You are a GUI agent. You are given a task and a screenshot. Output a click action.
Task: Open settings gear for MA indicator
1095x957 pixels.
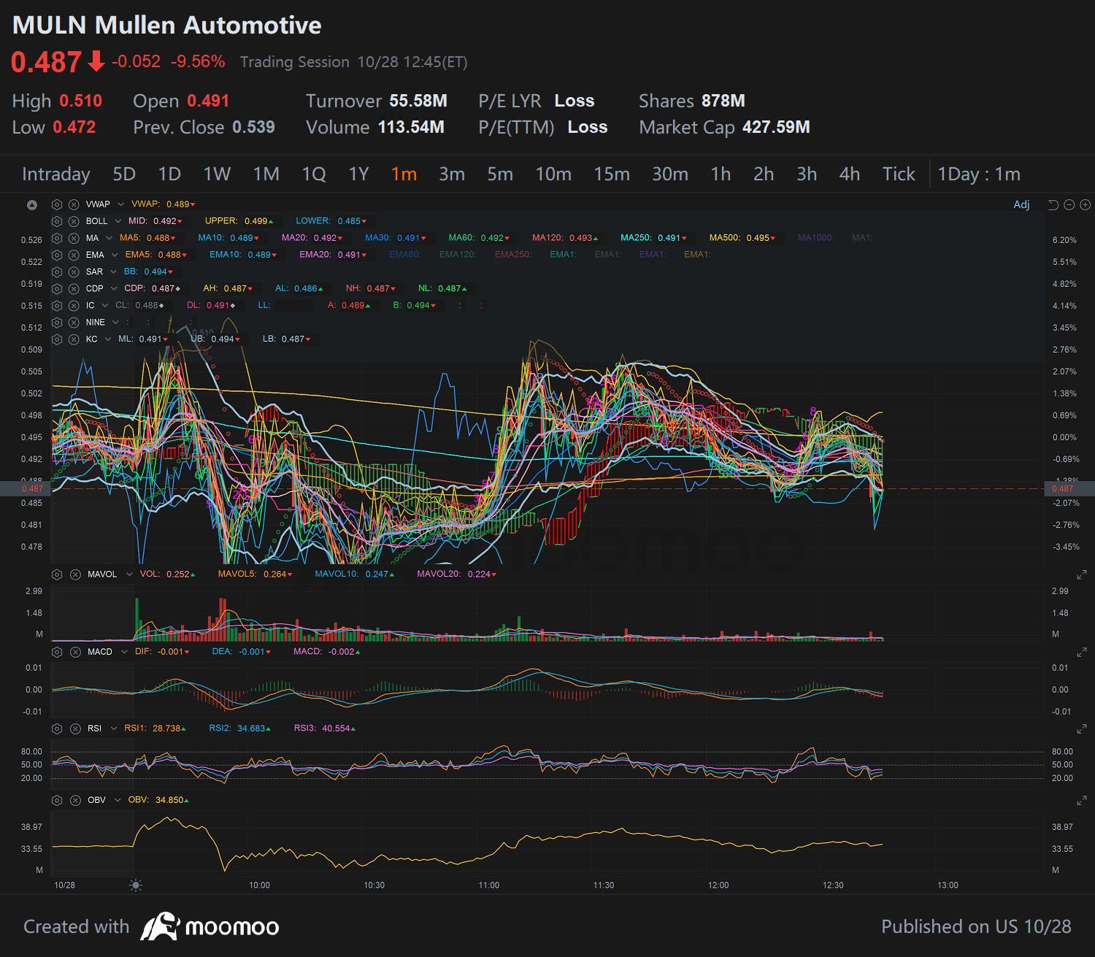point(57,238)
